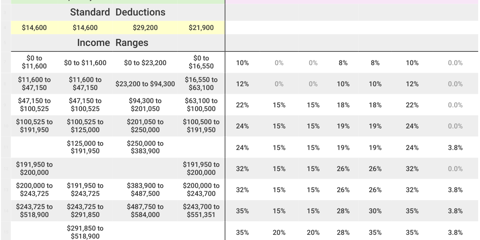Click the "$16,550 to $63,100" cell
480x240 pixels.
pyautogui.click(x=201, y=83)
